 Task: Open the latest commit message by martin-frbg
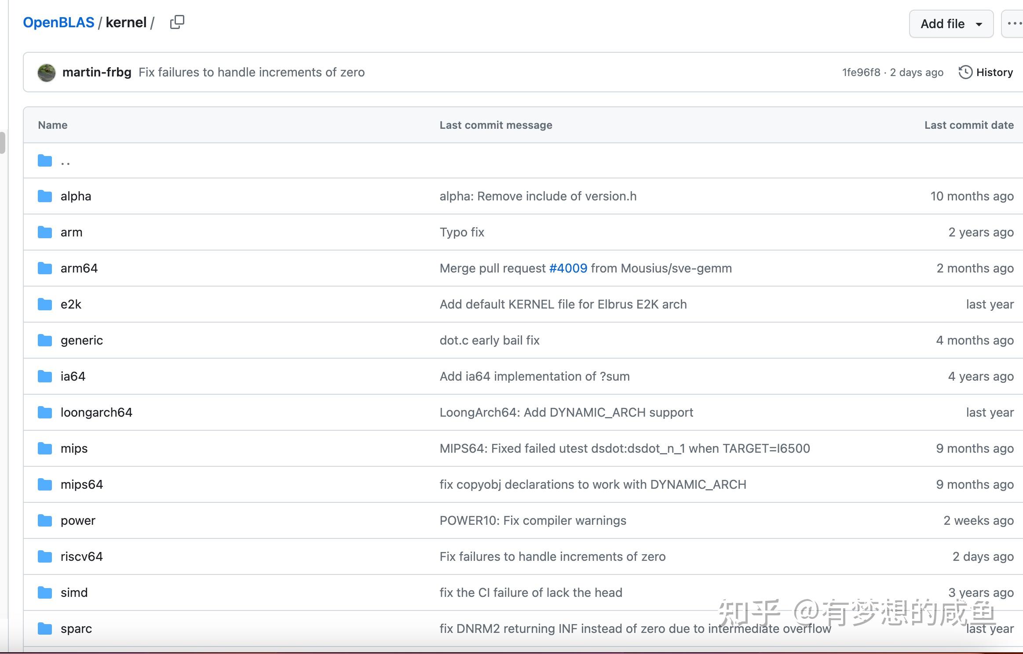point(252,72)
